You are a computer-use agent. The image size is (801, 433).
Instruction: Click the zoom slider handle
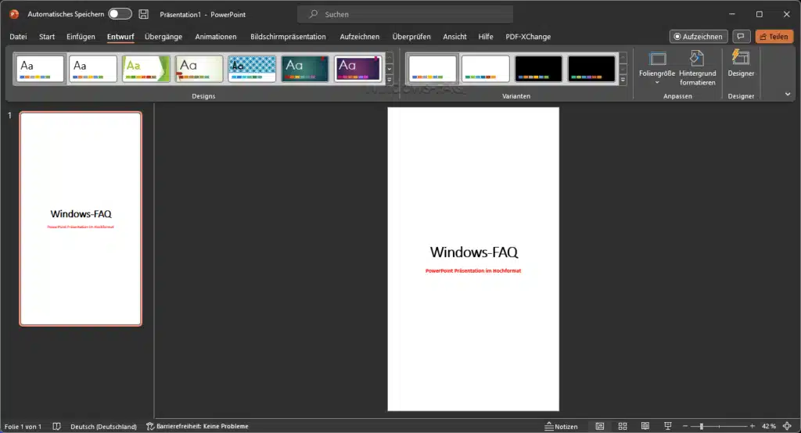click(702, 426)
